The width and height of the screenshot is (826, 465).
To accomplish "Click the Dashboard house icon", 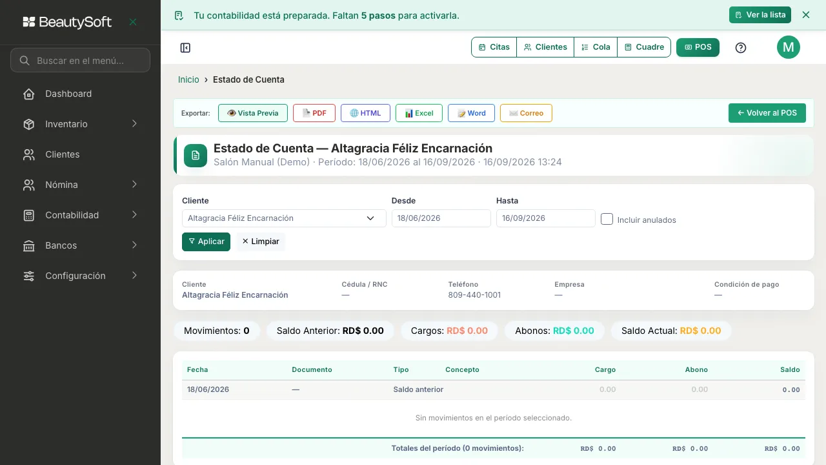I will click(29, 94).
